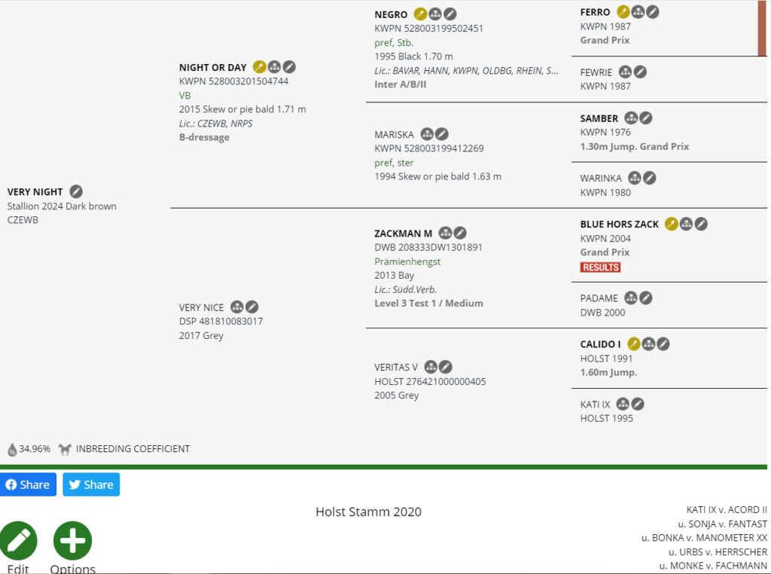This screenshot has height=574, width=771.
Task: Click pedigree tree icon next to SAMBER
Action: pos(631,118)
